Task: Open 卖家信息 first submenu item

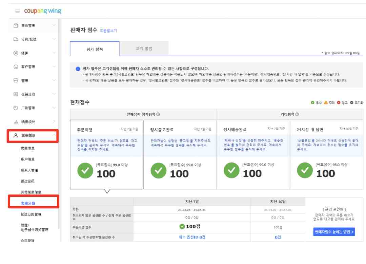Action: tap(27, 148)
